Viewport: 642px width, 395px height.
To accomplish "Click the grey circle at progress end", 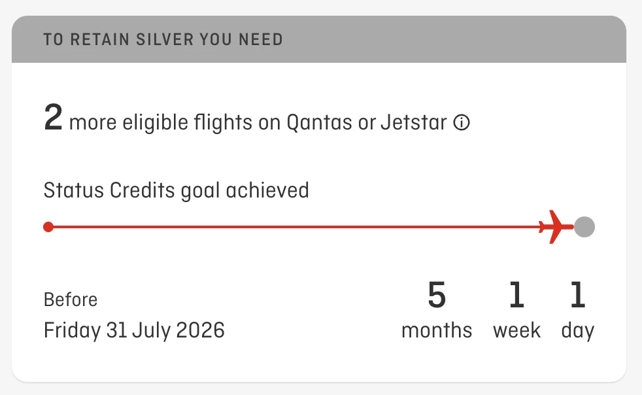I will (x=584, y=227).
